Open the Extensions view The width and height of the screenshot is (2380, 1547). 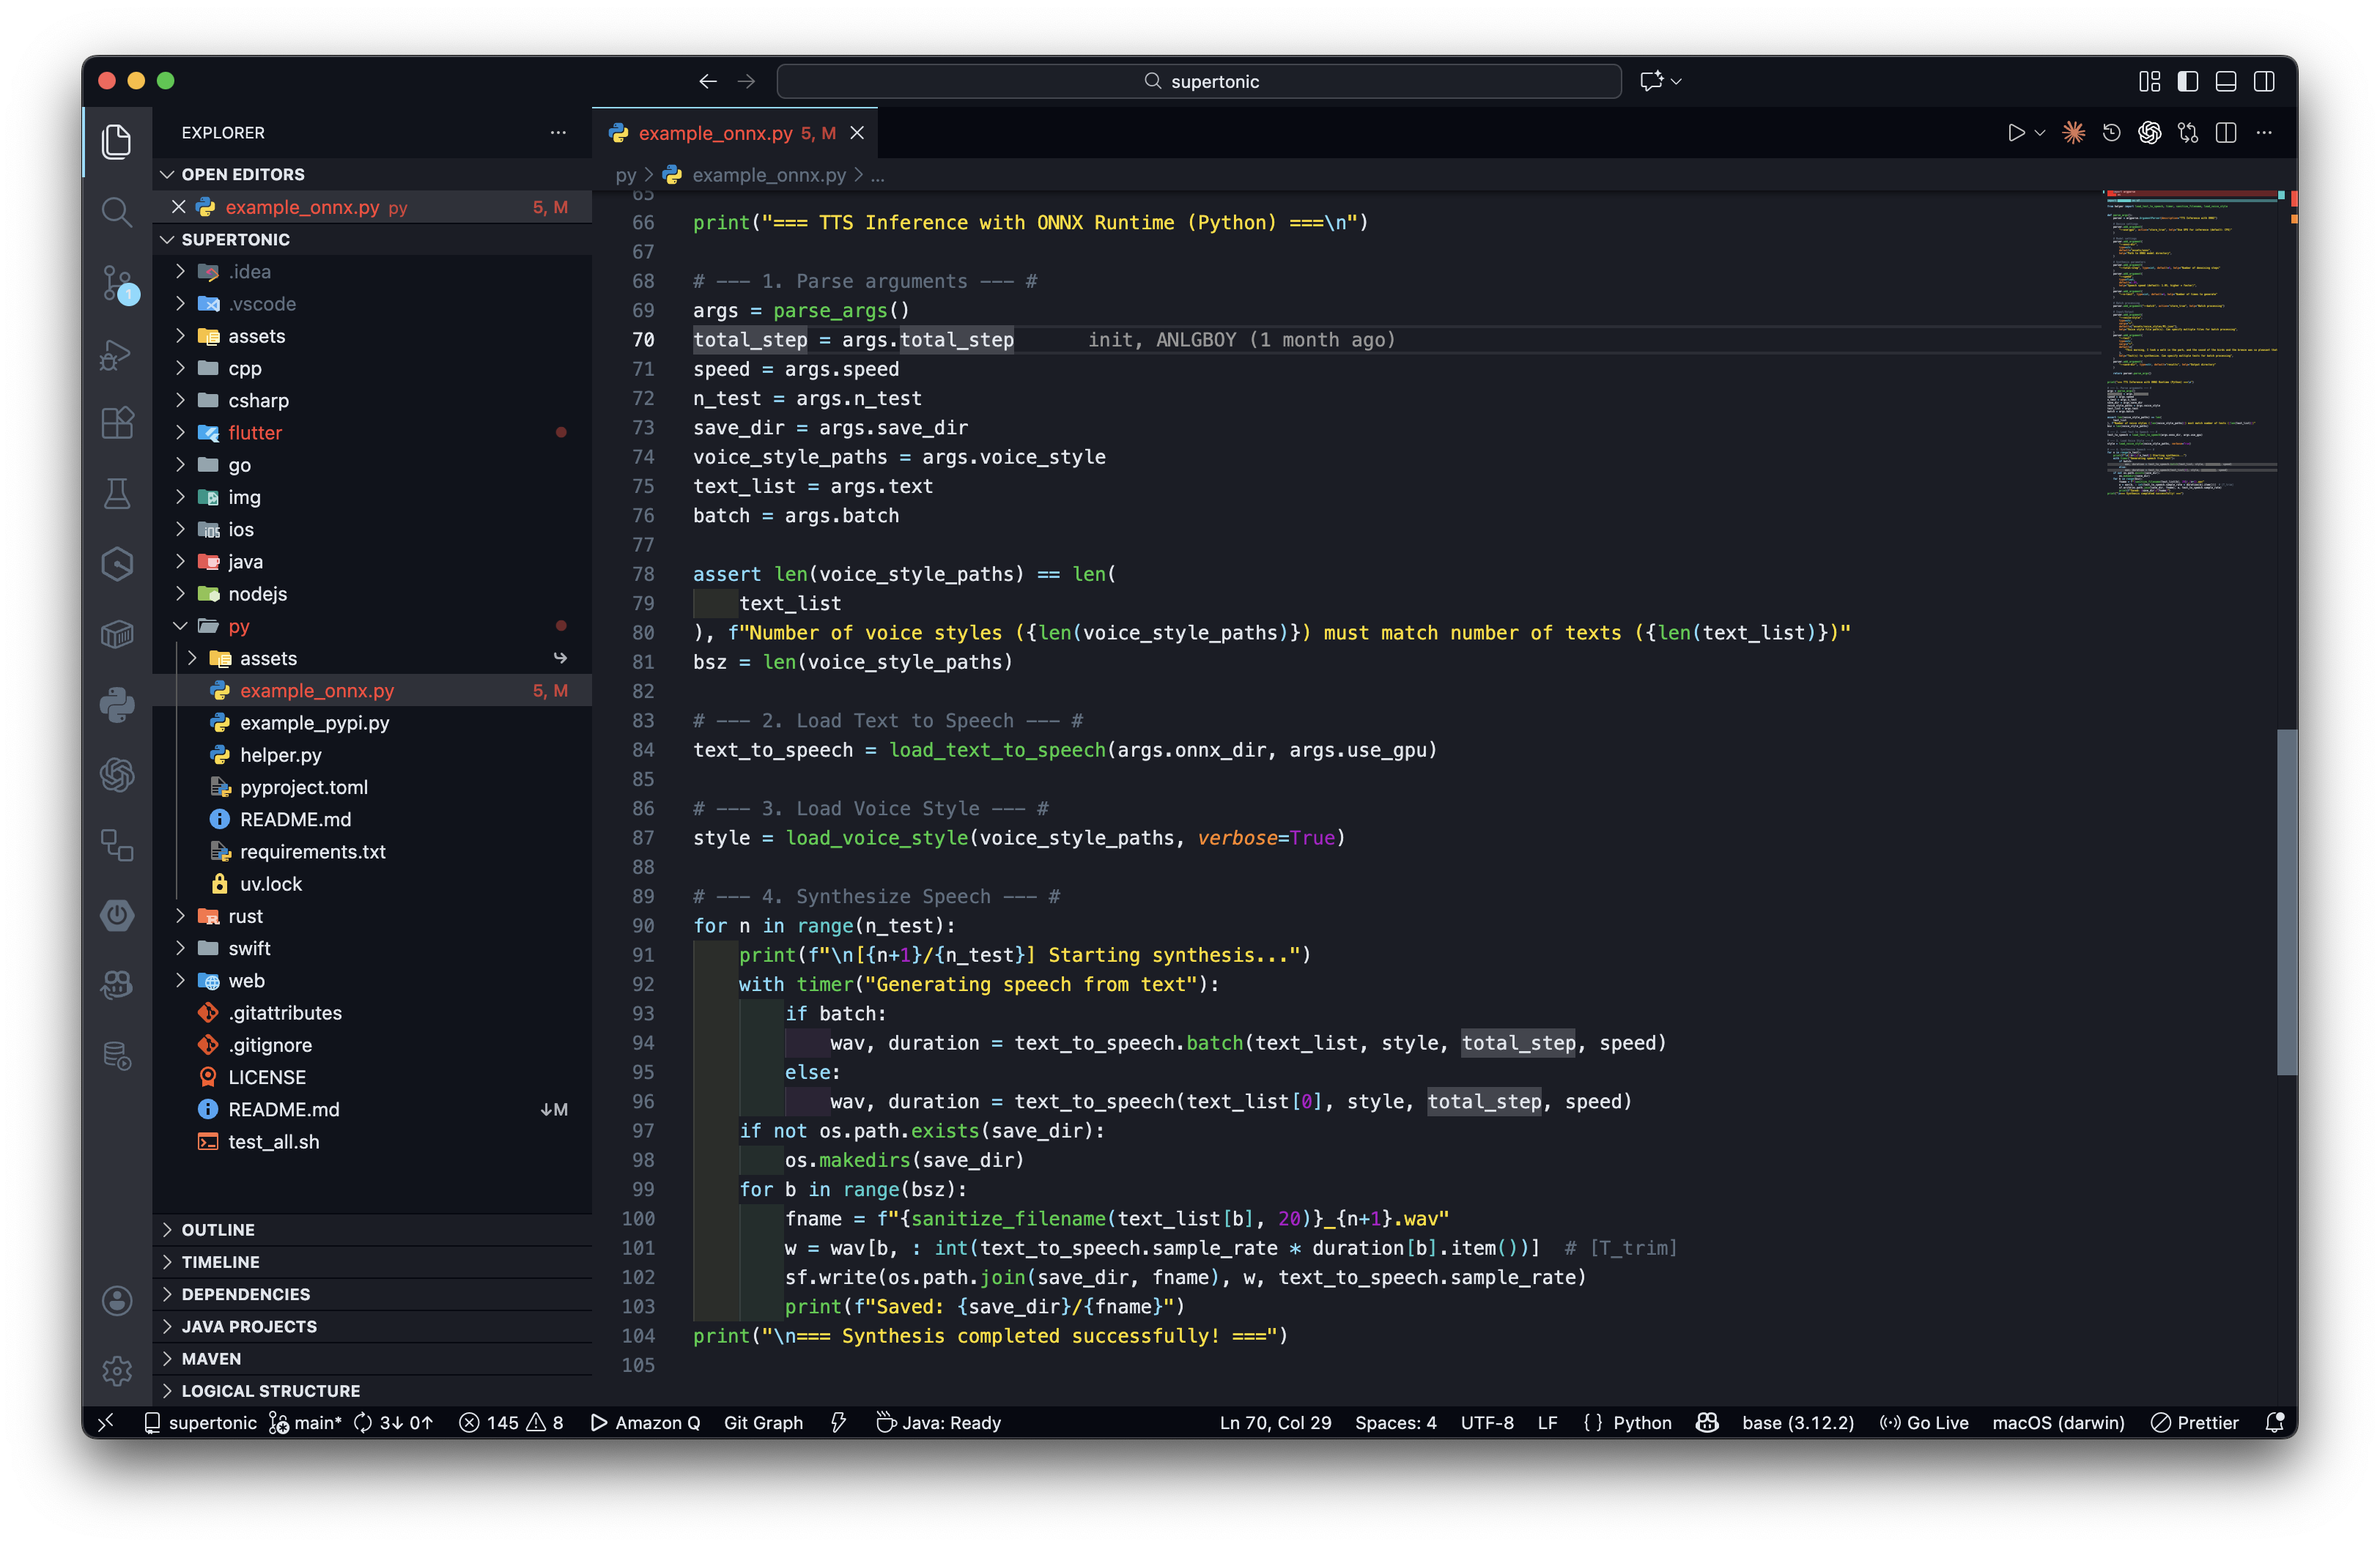click(x=117, y=423)
